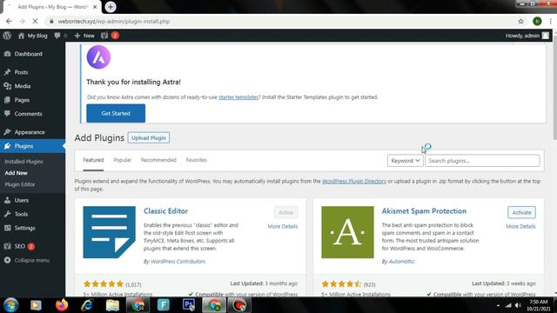557x313 pixels.
Task: Open SEO menu in sidebar
Action: (x=19, y=246)
